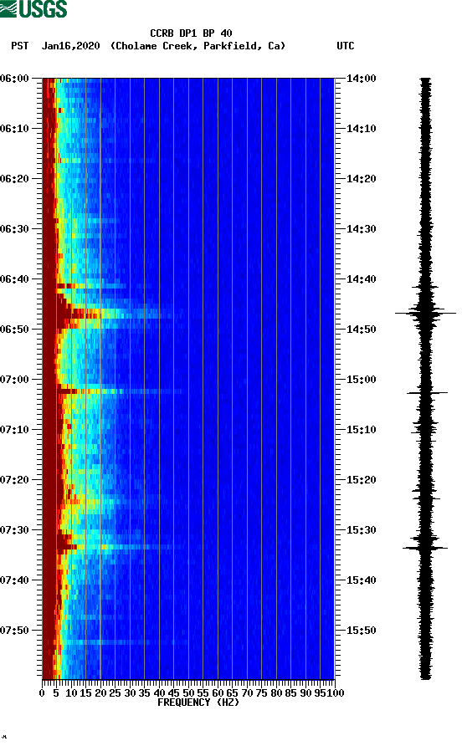Click the '15:20' UTC time label
Viewport: 462px width, 746px height.
[362, 480]
